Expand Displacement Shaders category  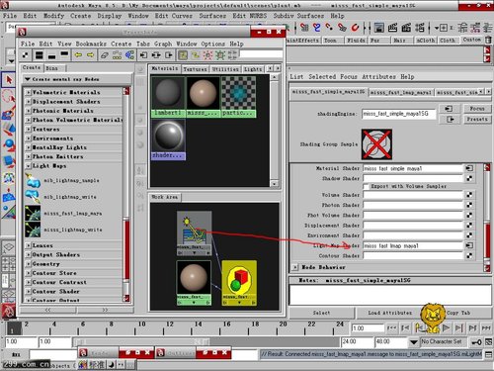point(29,102)
